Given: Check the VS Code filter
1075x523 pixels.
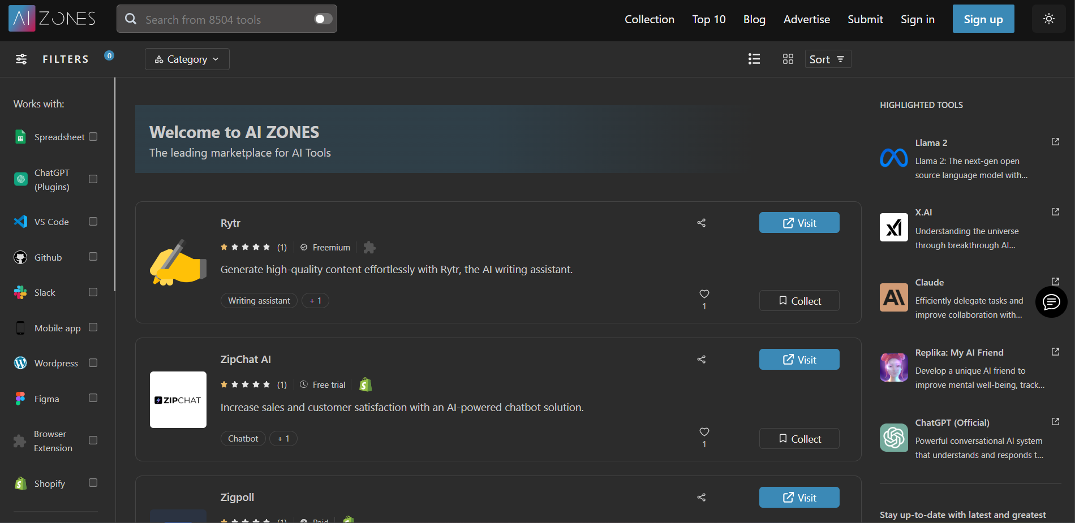Looking at the screenshot, I should coord(93,222).
